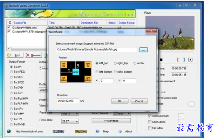The height and width of the screenshot is (138, 216).
Task: Open the Audio Channel dropdown
Action: [x=122, y=114]
